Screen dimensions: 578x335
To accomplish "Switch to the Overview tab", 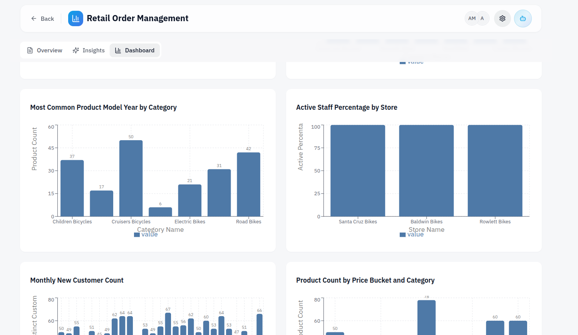I will point(44,50).
